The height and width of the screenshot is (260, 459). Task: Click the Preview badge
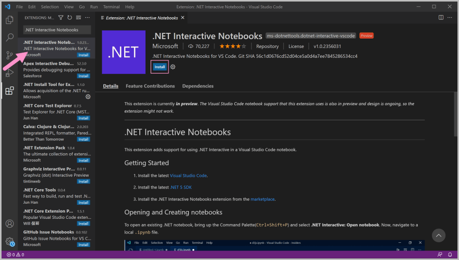[x=366, y=35]
